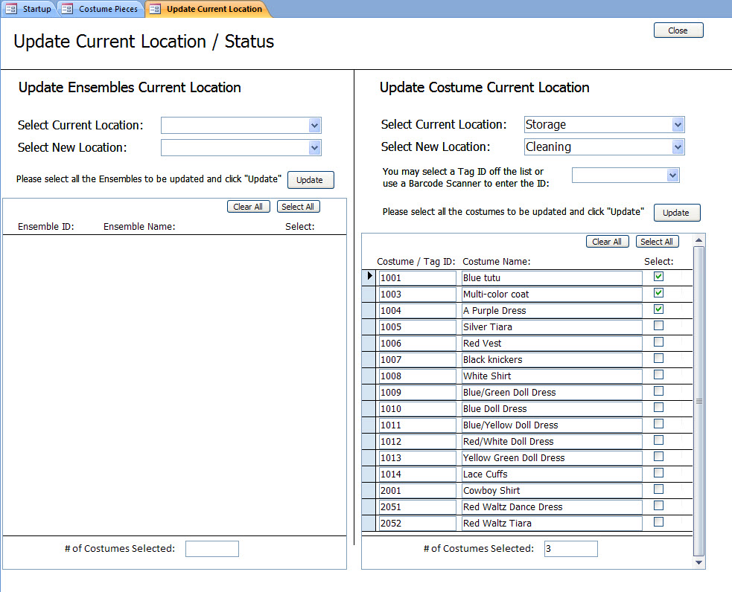Viewport: 732px width, 592px height.
Task: Uncheck the A Purple Dress checkbox
Action: (658, 309)
